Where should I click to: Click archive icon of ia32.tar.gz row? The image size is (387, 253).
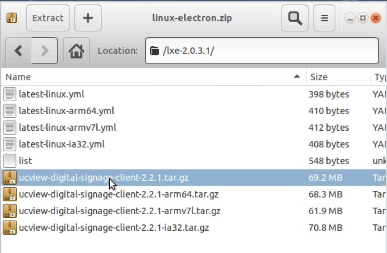click(x=10, y=228)
